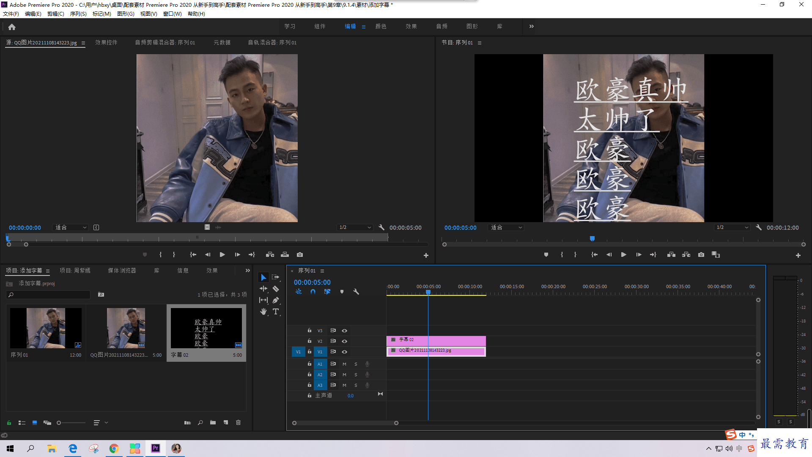Open the 图形(G) menu
Viewport: 812px width, 457px height.
126,14
